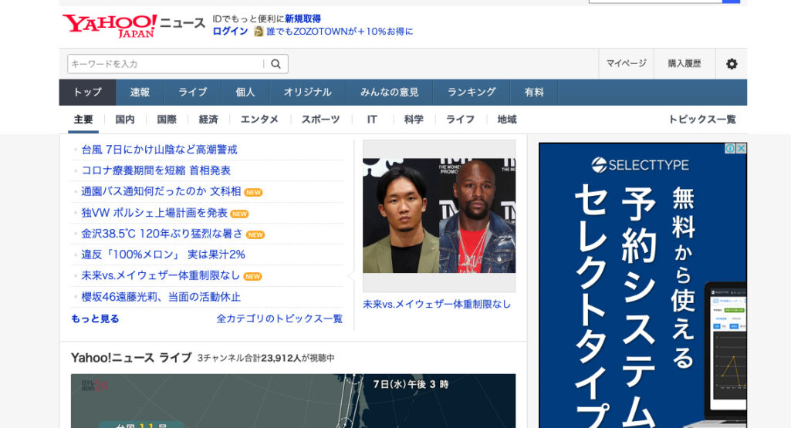Open 購入履歴 purchase history
Image resolution: width=791 pixels, height=428 pixels.
[x=685, y=64]
